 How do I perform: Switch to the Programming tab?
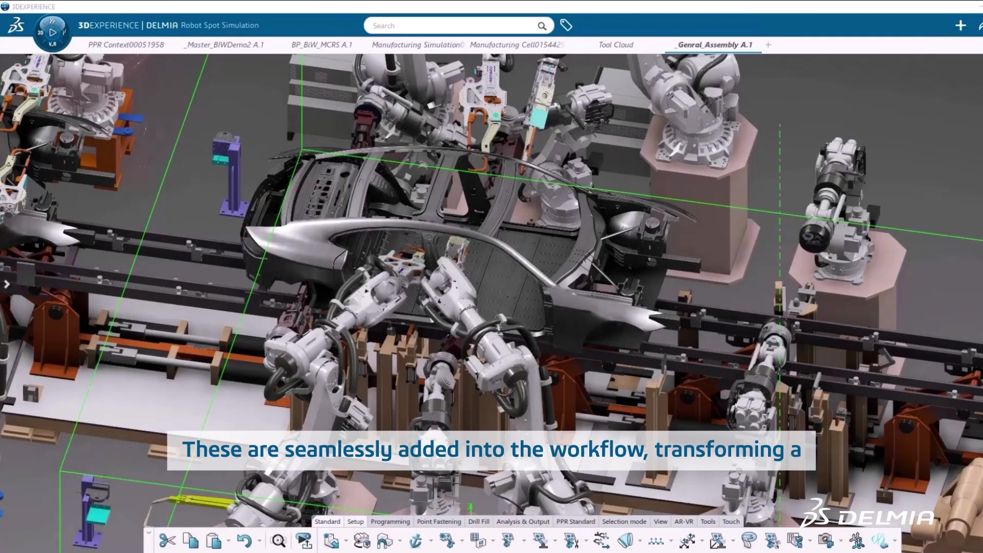pos(390,521)
